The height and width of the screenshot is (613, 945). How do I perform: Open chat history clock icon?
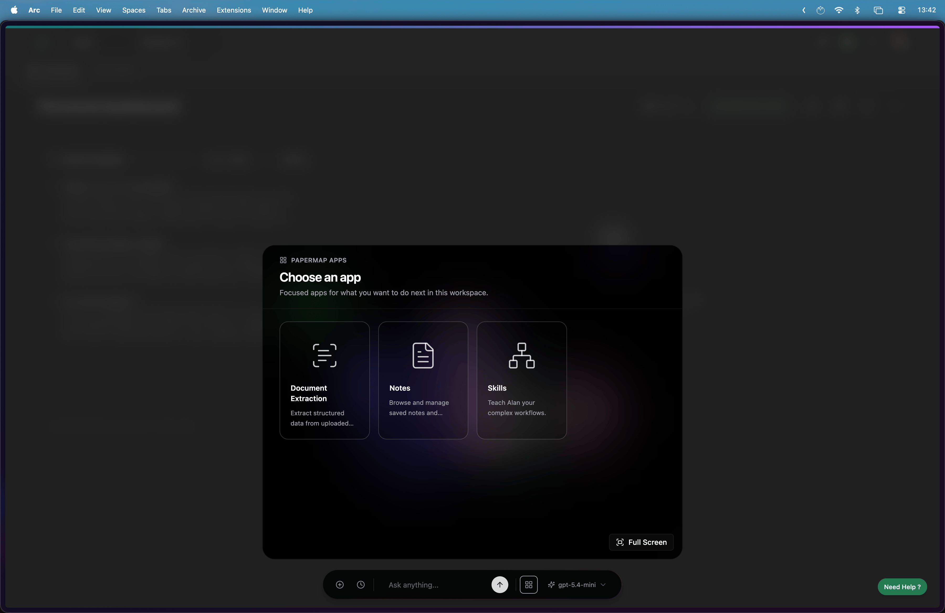tap(360, 584)
